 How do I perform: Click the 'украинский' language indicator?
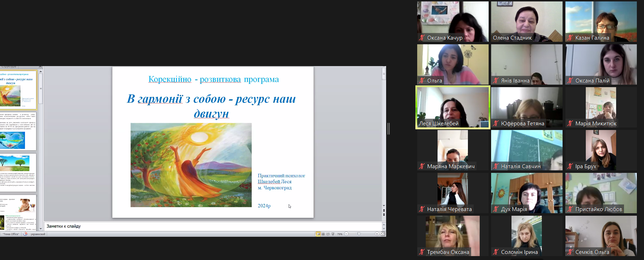point(38,234)
